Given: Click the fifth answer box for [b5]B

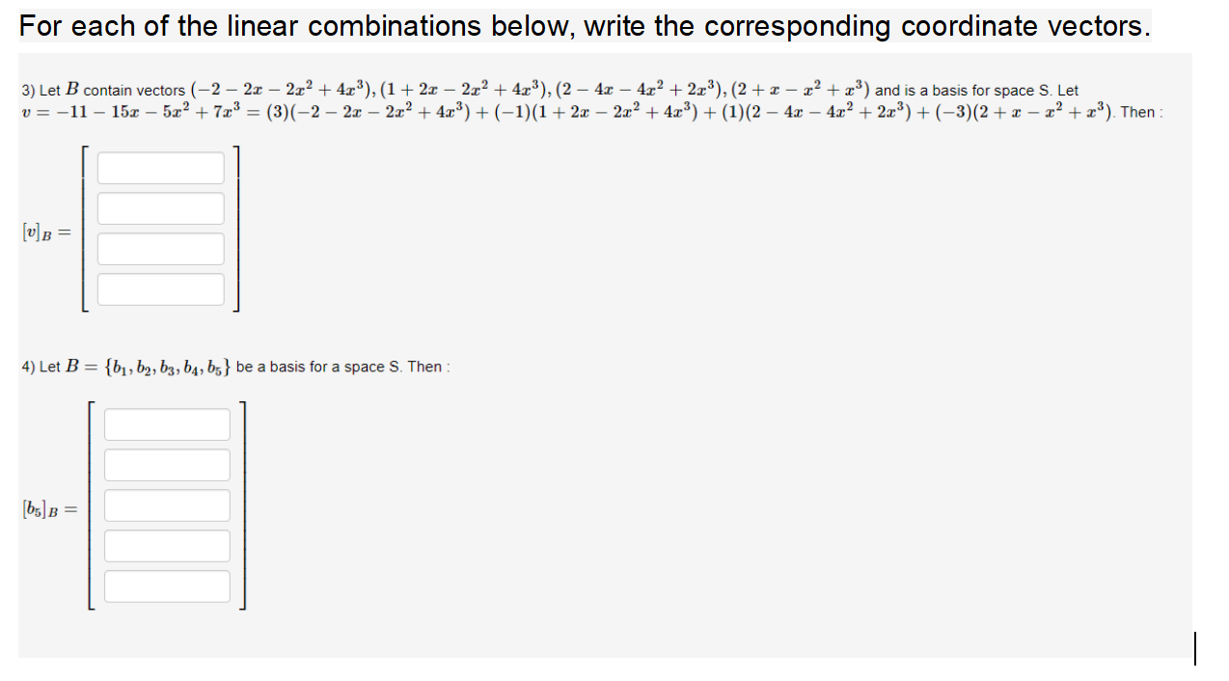Looking at the screenshot, I should 167,586.
